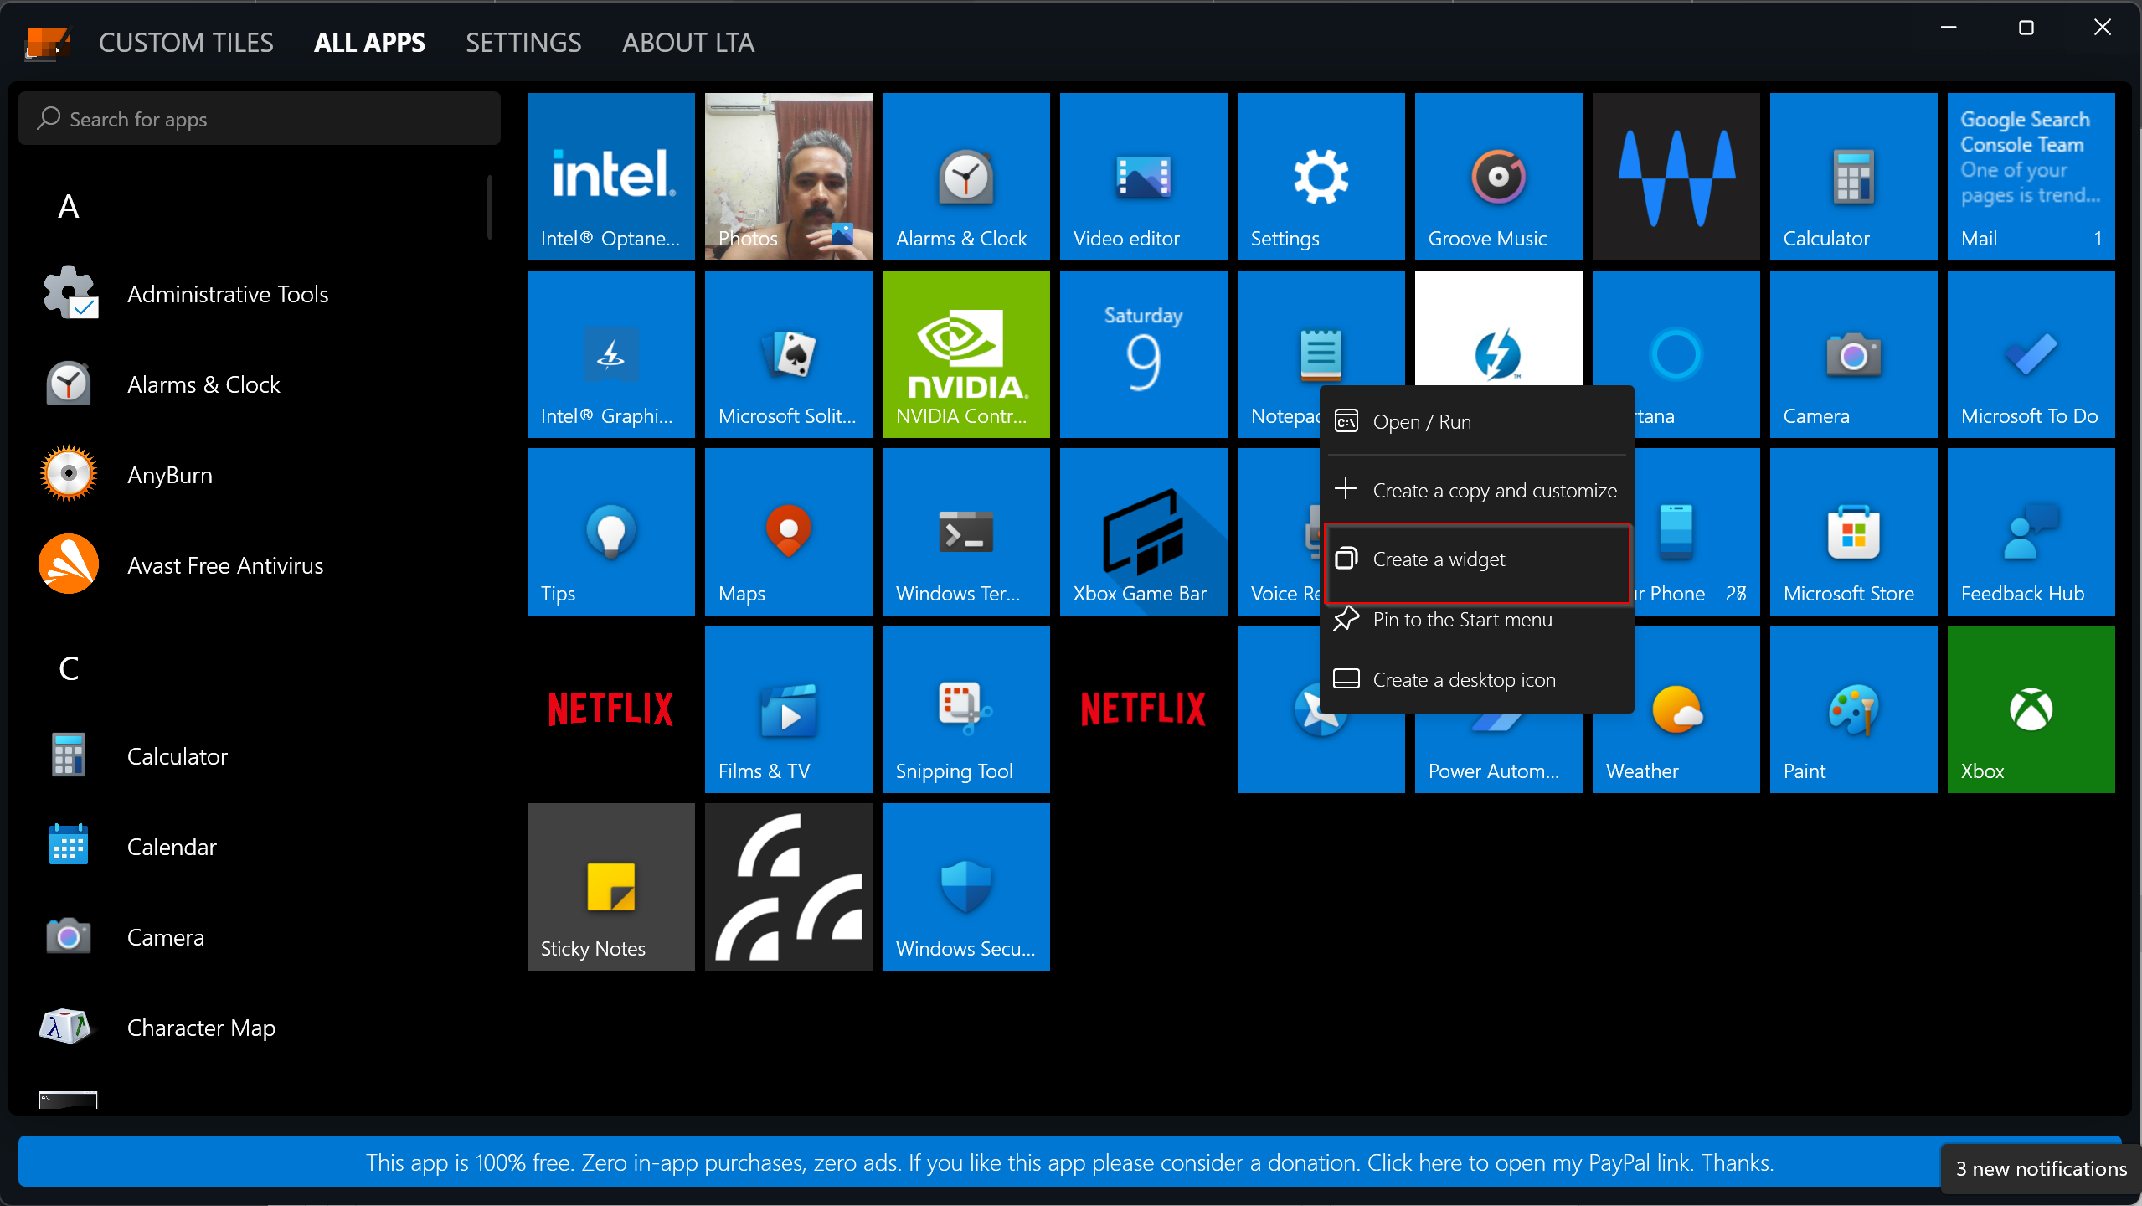
Task: Open the Films & TV tile
Action: (788, 709)
